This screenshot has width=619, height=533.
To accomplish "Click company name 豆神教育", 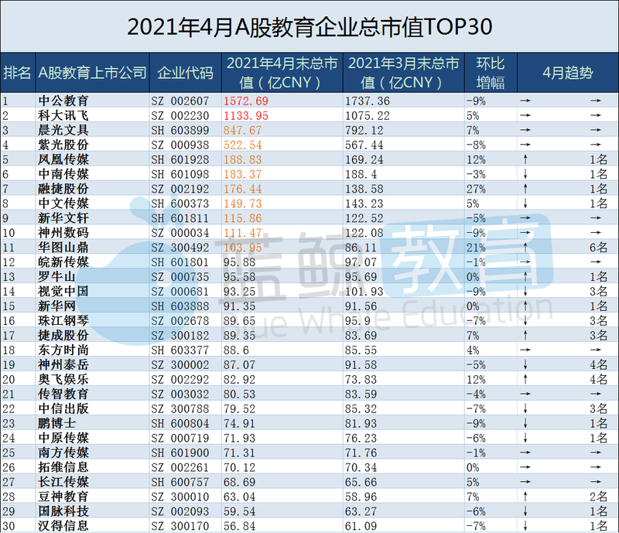I will 63,497.
